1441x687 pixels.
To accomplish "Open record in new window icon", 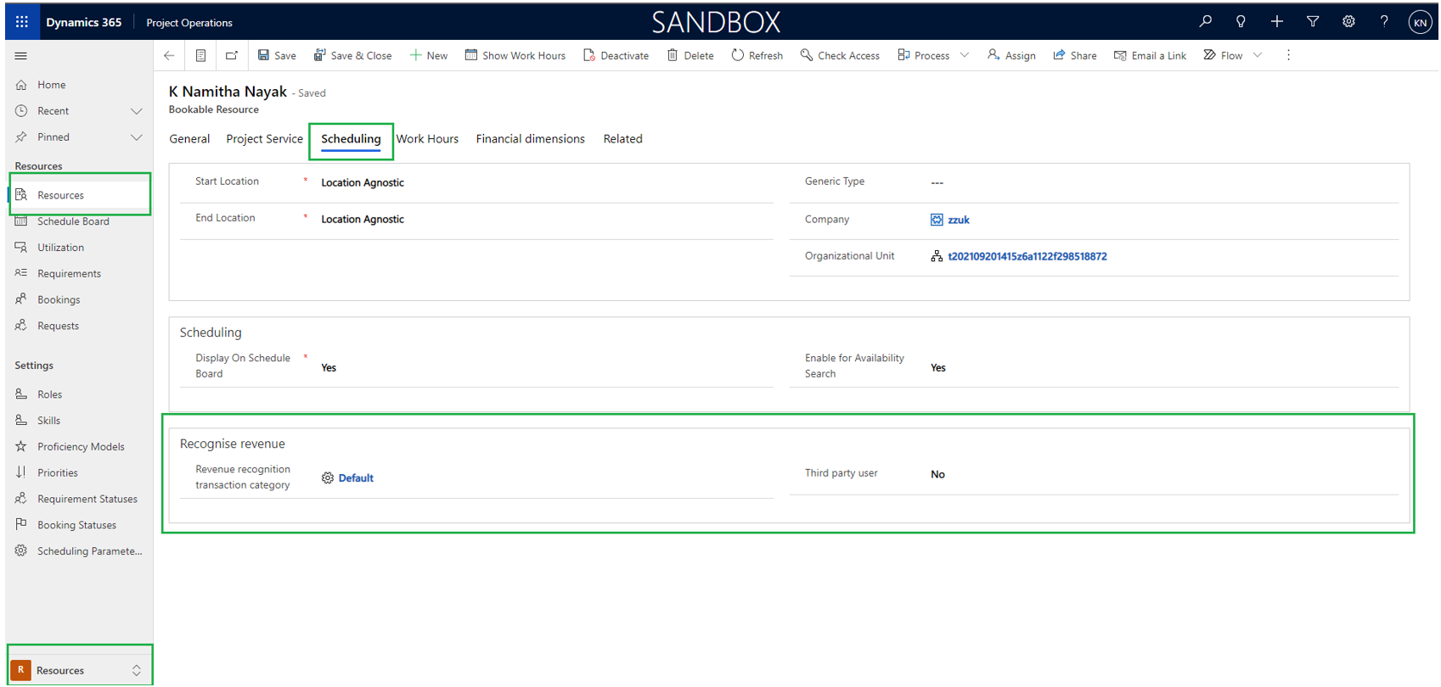I will click(x=231, y=56).
